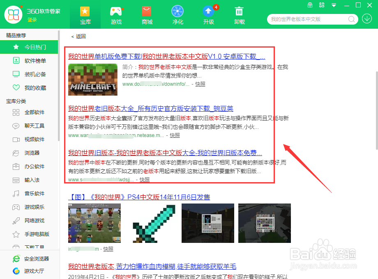Click the Minecraft skins character thumbnail
Viewport: 378px width, 279px height.
click(94, 223)
